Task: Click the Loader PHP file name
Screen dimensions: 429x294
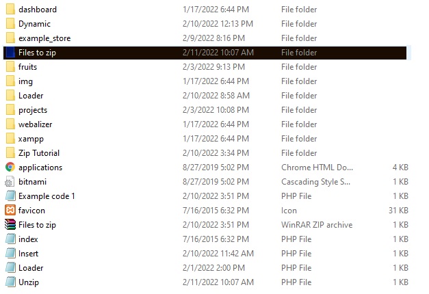Action: click(x=31, y=268)
